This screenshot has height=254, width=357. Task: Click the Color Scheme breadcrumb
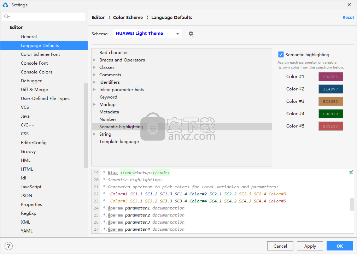click(128, 18)
